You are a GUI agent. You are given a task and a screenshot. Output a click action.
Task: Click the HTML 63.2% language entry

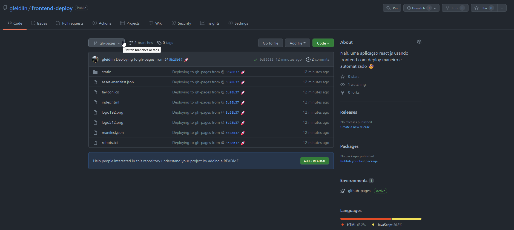354,225
